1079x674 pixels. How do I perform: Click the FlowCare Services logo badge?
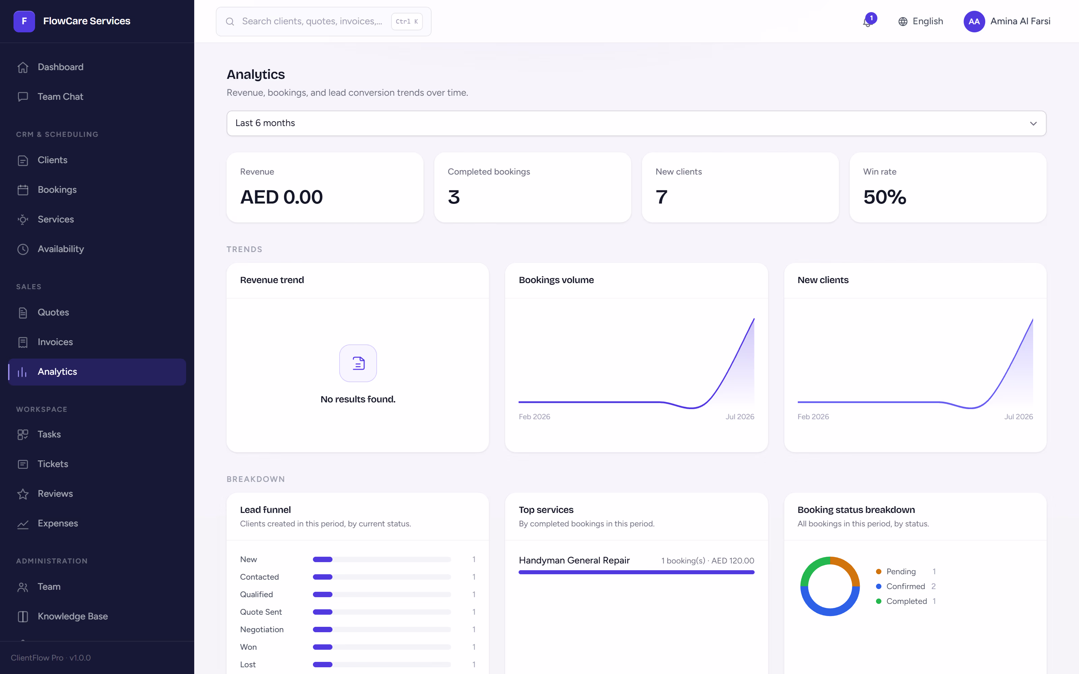[x=24, y=21]
